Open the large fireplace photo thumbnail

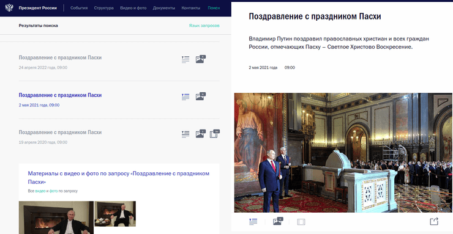tap(56, 218)
